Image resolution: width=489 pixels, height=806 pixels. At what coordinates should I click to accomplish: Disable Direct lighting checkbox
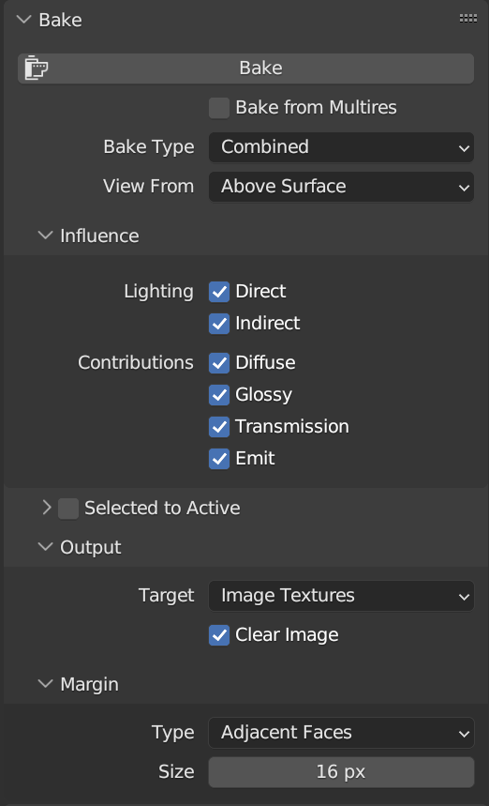coord(219,292)
